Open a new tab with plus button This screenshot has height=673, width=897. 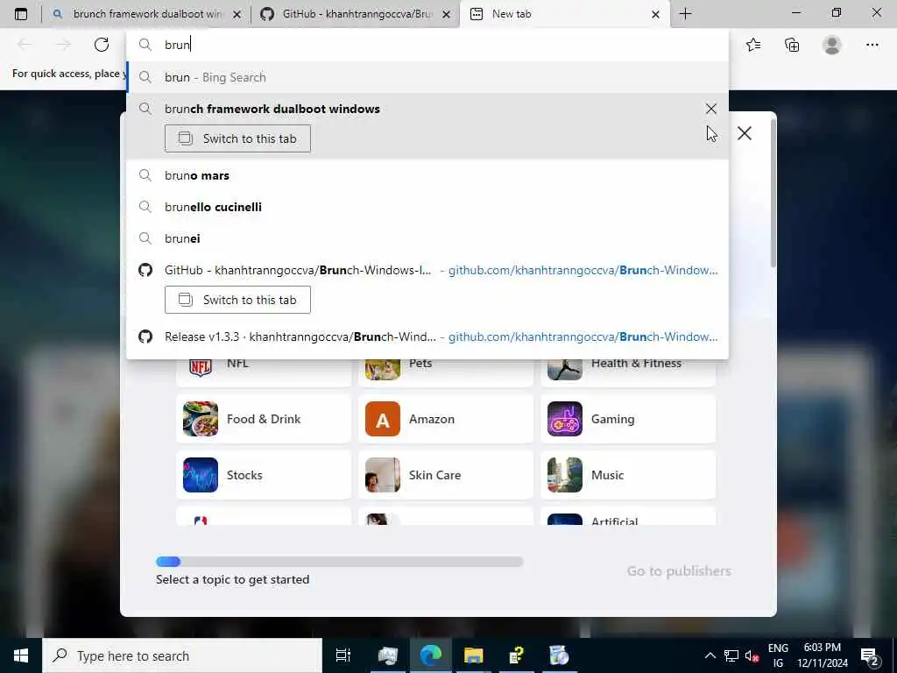685,14
